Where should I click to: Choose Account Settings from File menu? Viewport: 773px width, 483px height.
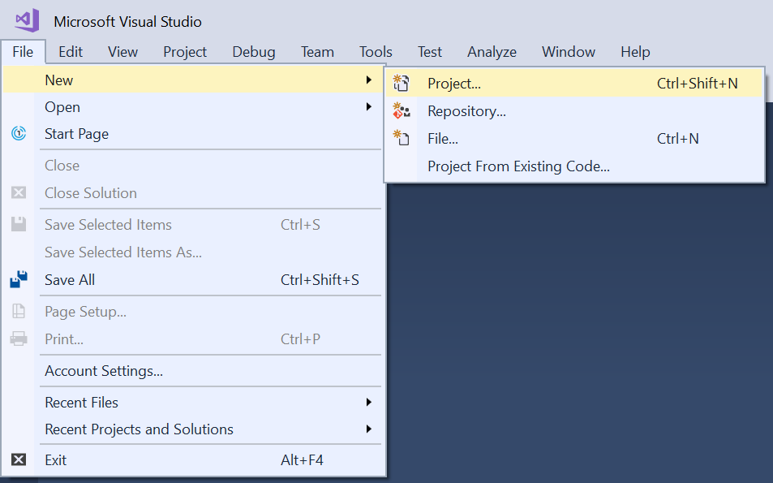104,371
